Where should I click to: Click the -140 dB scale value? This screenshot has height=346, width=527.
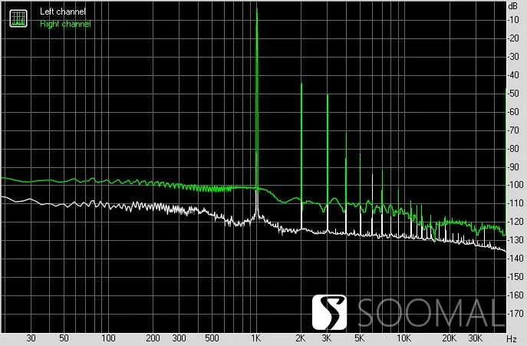(515, 259)
